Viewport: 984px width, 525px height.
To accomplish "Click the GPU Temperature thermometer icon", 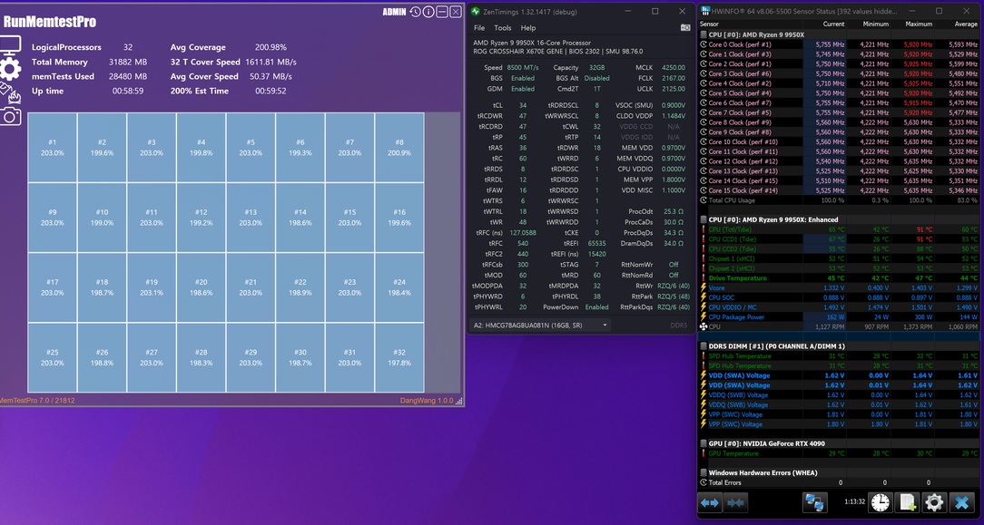I will (704, 453).
